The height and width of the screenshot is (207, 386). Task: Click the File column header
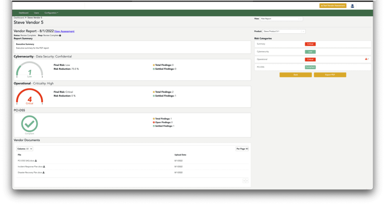[x=19, y=155]
